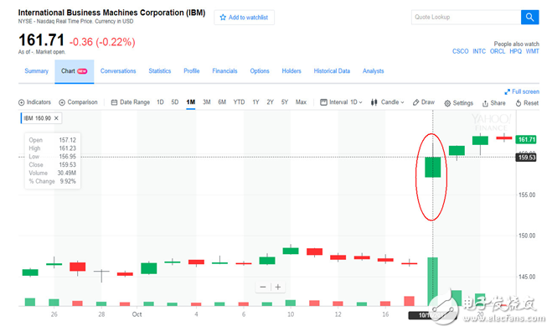Select the 1Y time range
This screenshot has height=332, width=552.
[x=255, y=102]
